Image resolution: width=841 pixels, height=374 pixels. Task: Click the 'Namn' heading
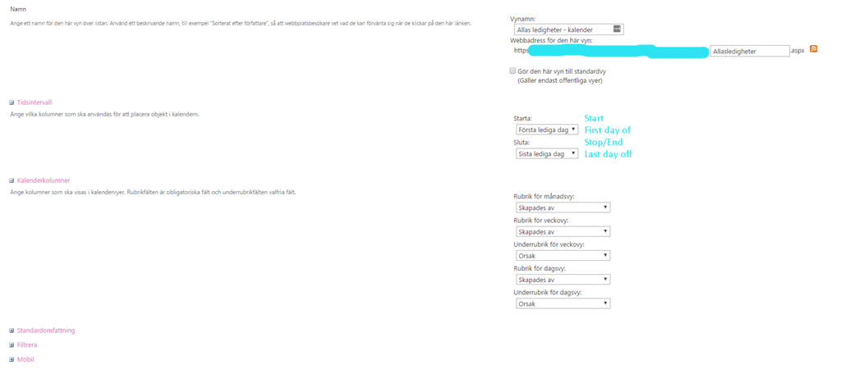pos(18,10)
